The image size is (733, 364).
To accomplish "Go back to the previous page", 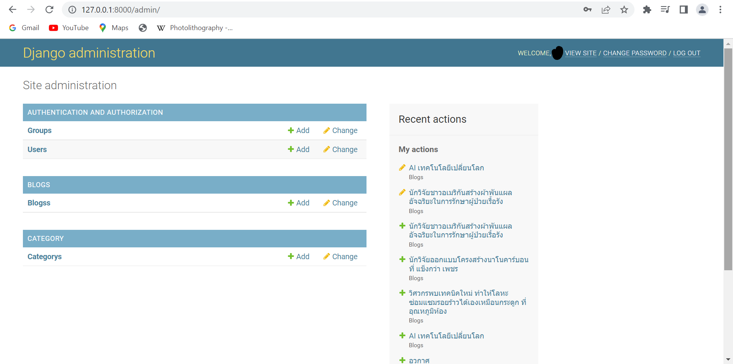I will (x=13, y=10).
